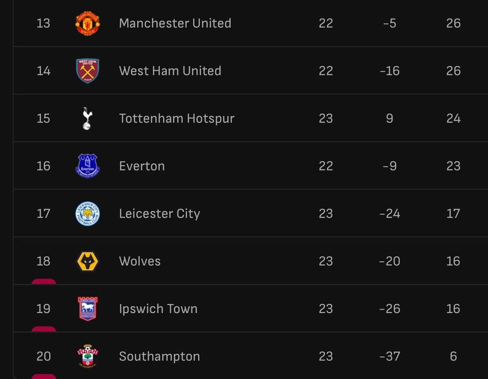Viewport: 488px width, 379px height.
Task: Open the Everton team page
Action: [142, 166]
